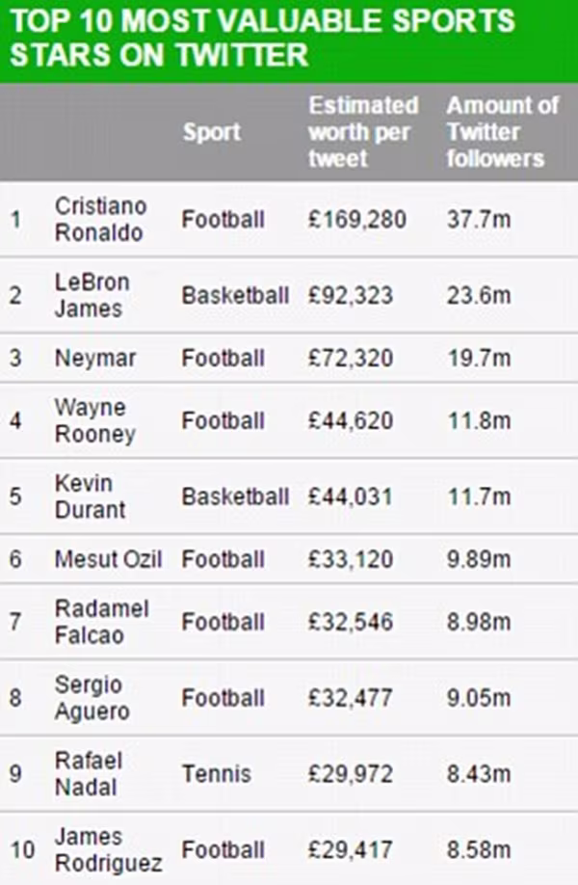Select the Cristiano Ronaldo name cell
This screenshot has width=578, height=885.
100,220
